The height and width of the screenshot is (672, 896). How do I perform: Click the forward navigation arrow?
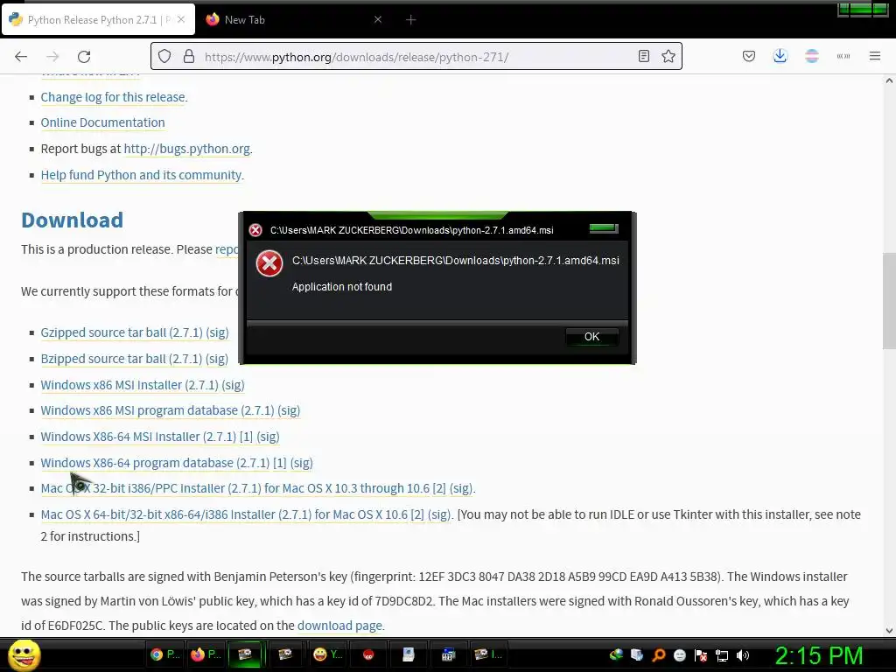click(x=52, y=57)
